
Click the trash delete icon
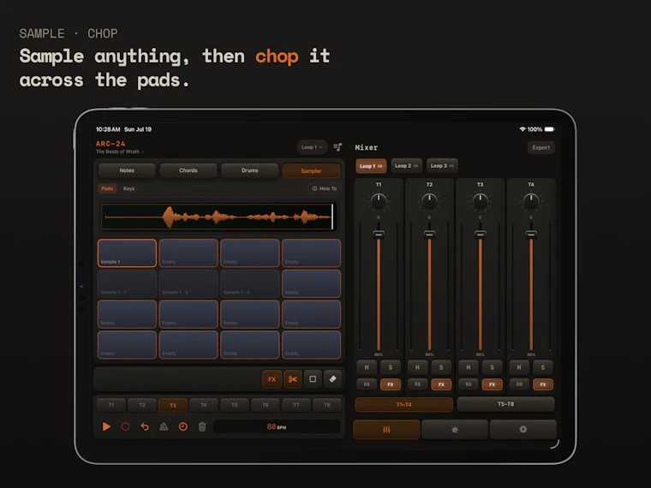tap(202, 426)
